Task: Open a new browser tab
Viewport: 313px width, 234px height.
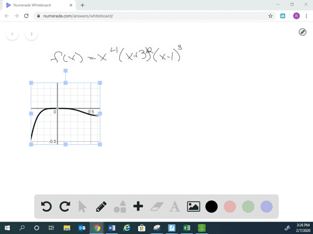Action: (x=82, y=5)
